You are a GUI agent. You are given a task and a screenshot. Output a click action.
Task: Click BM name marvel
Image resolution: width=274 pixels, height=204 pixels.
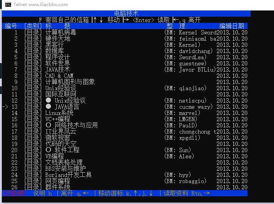click(x=188, y=113)
